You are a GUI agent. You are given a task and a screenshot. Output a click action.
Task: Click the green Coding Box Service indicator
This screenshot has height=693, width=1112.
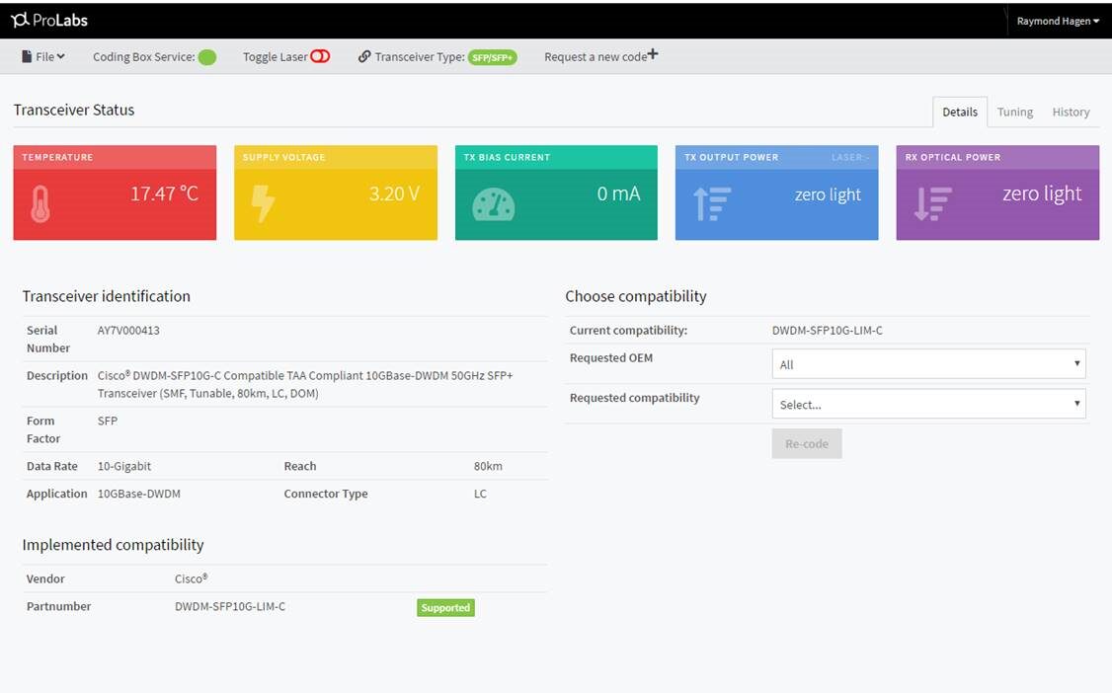207,57
